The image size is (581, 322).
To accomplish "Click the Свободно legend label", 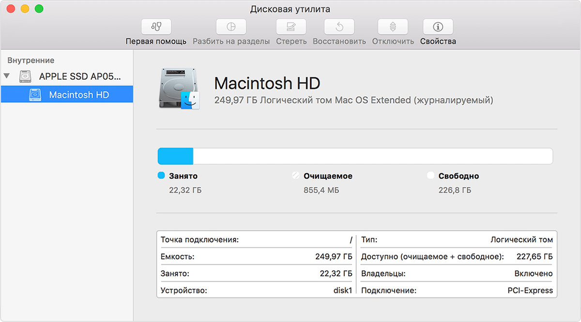I will point(459,176).
